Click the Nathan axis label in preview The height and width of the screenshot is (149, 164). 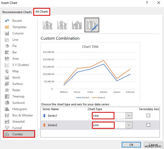104,92
